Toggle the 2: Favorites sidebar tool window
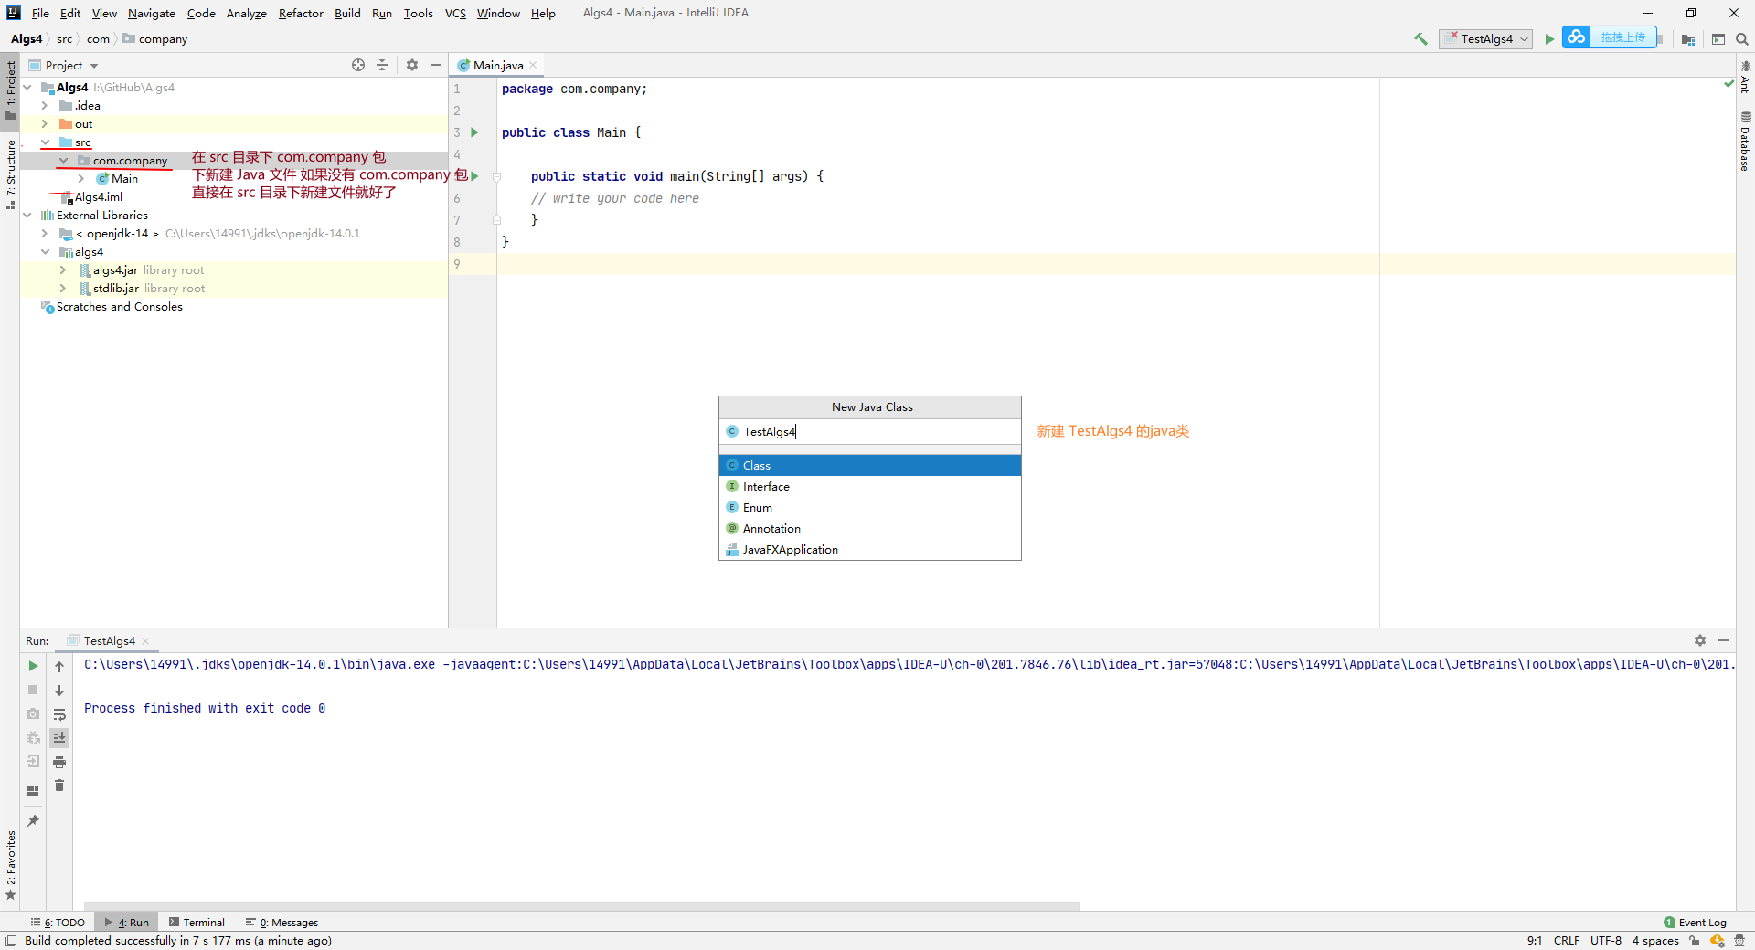The image size is (1755, 950). pyautogui.click(x=10, y=865)
